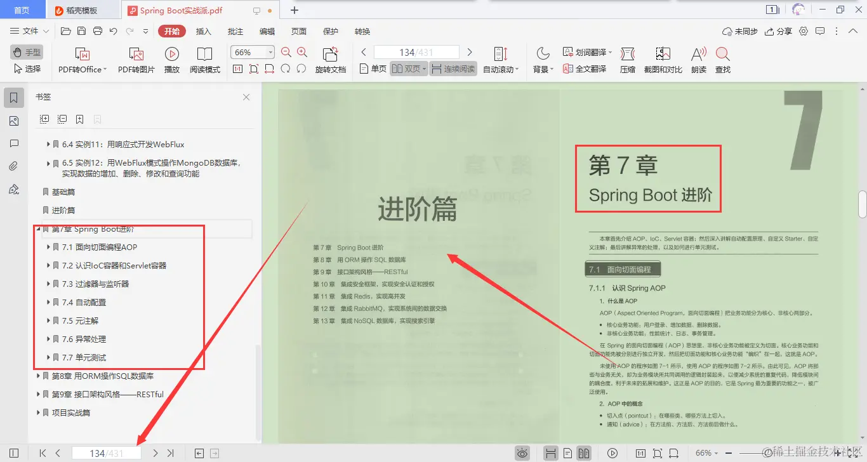Expand the 第8章 bookmark chapter
This screenshot has width=867, height=462.
pos(39,375)
